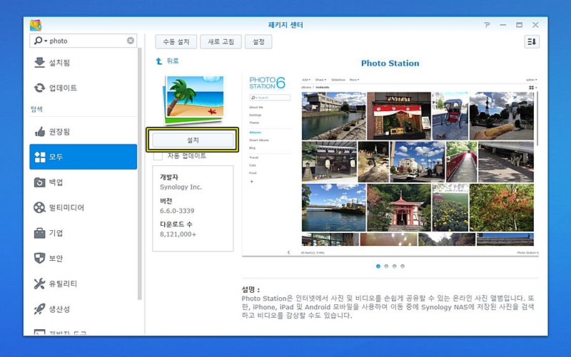Click the help question mark icon
The height and width of the screenshot is (357, 571).
[x=487, y=25]
